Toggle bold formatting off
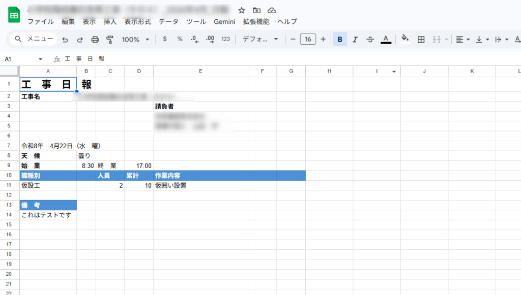 [340, 39]
